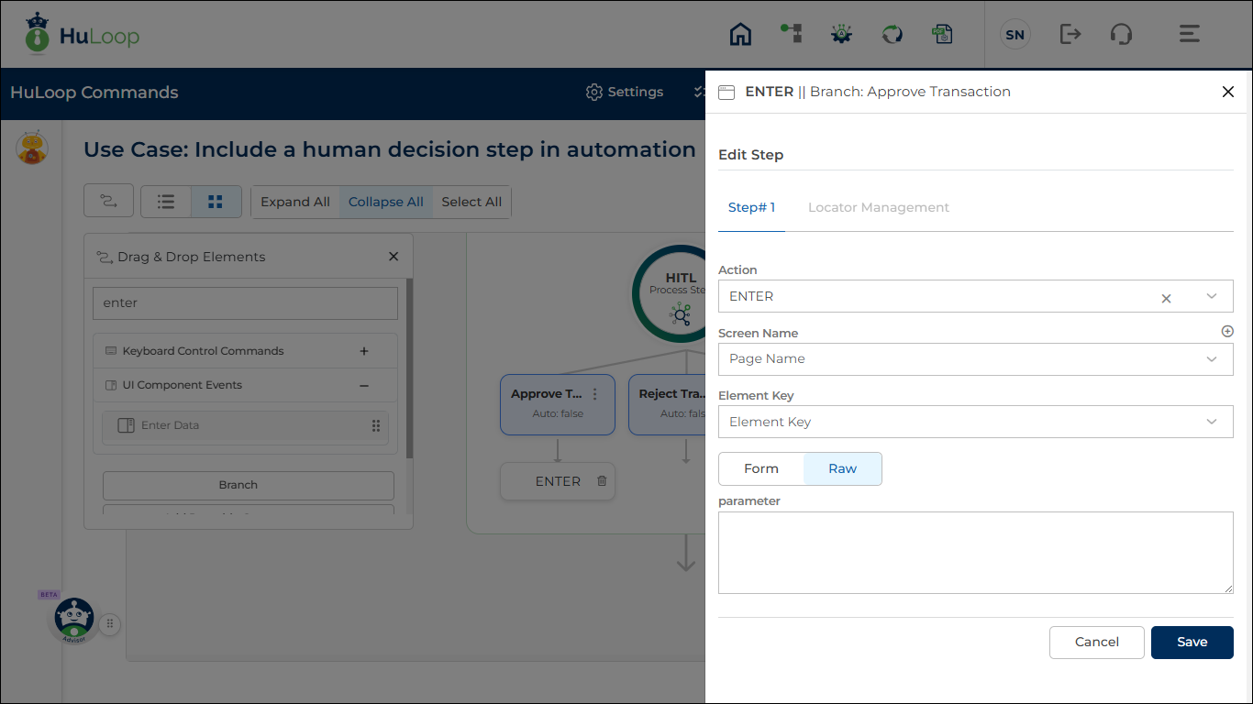This screenshot has height=704, width=1253.
Task: Open the Advisor robot assistant
Action: tap(73, 620)
